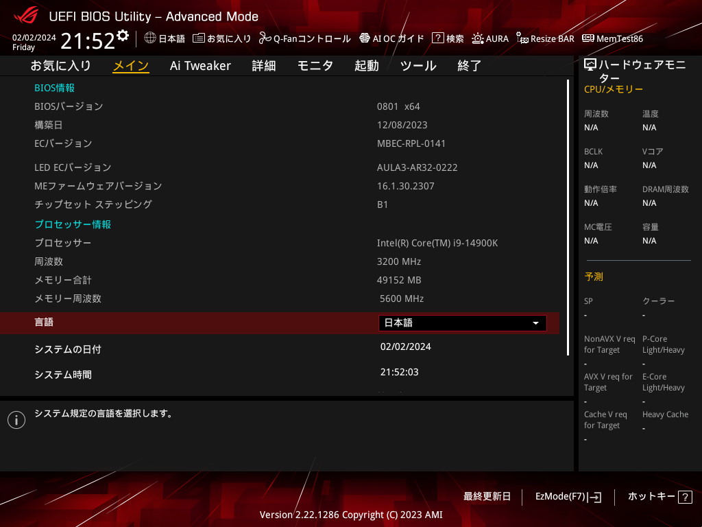Click DRAM周波数 monitor label
702x527 pixels.
point(665,189)
